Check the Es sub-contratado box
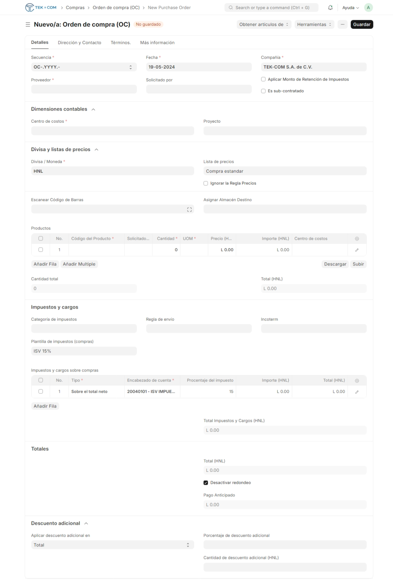 pos(263,91)
